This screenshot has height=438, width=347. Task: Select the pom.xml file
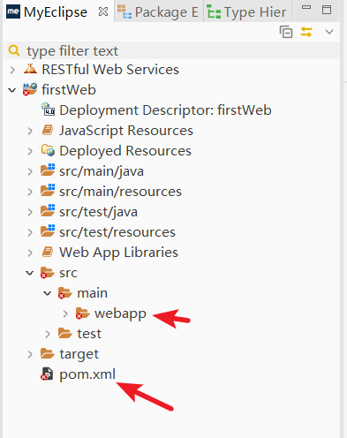pyautogui.click(x=87, y=374)
